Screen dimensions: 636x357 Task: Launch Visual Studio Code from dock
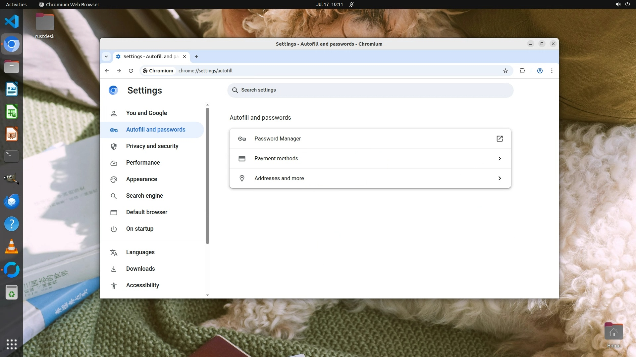(12, 22)
